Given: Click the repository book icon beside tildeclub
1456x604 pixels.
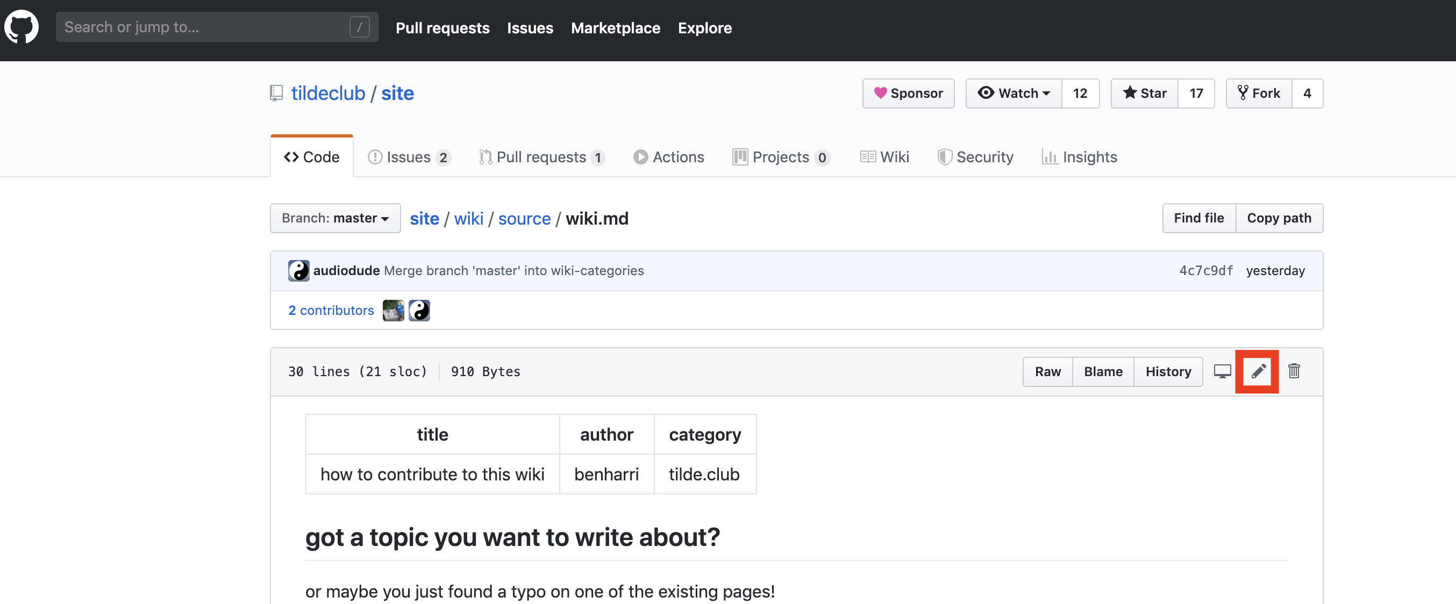Looking at the screenshot, I should pos(276,93).
